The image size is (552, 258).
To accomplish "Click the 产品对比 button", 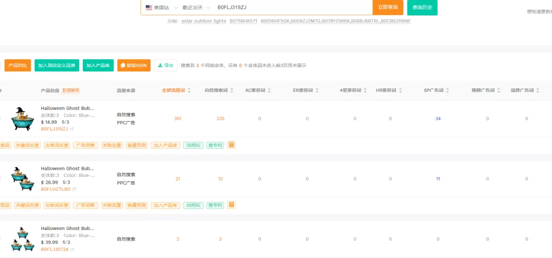I will coord(17,65).
